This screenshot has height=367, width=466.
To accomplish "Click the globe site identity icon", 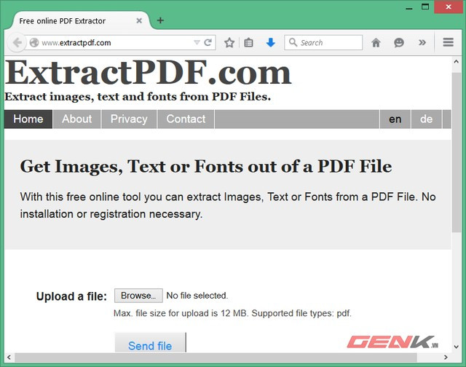I will coord(34,43).
